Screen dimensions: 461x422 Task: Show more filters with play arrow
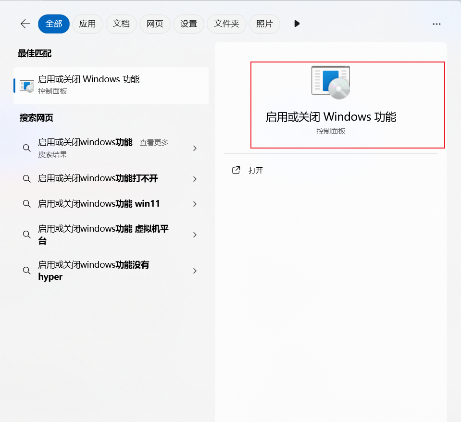pyautogui.click(x=297, y=24)
